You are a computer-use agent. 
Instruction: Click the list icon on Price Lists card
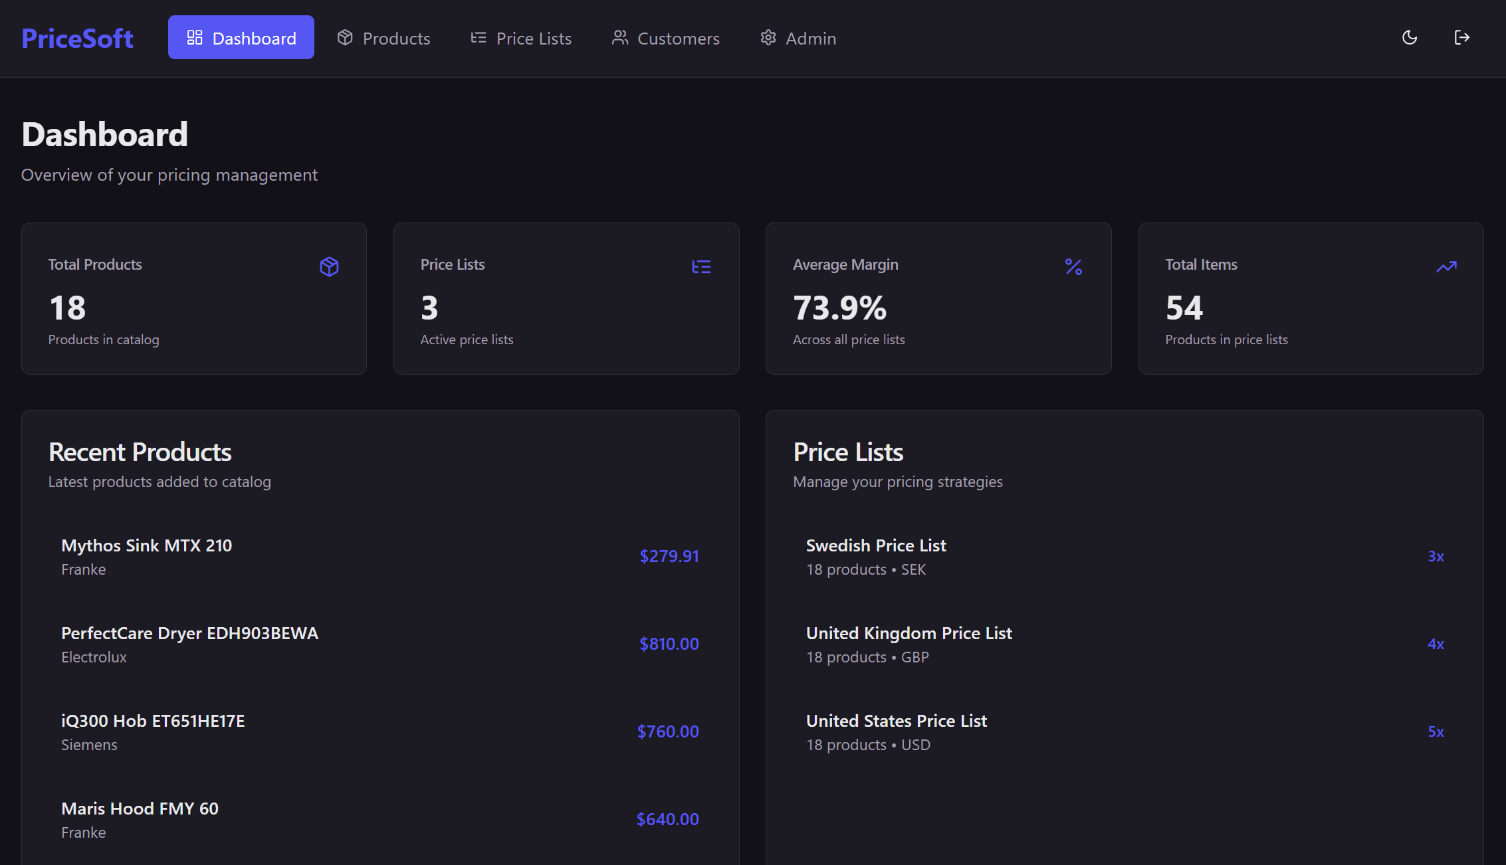(701, 267)
